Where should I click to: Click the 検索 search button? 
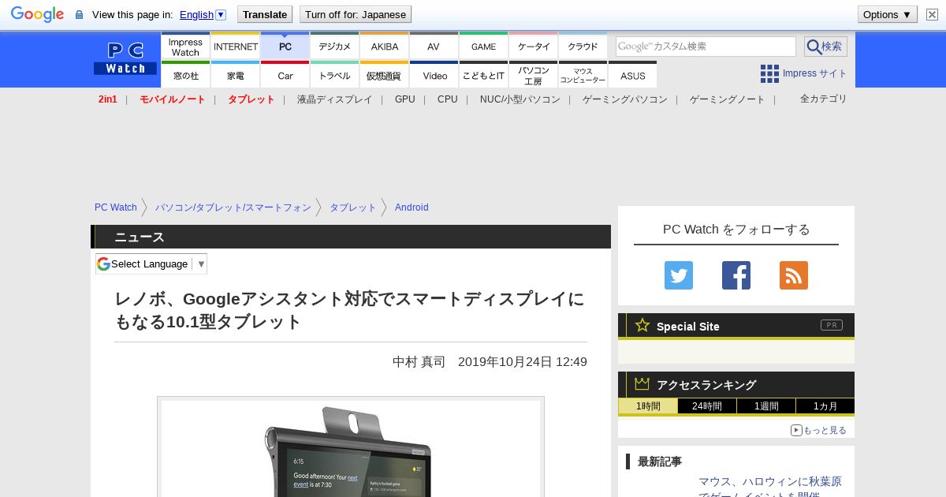click(x=825, y=47)
